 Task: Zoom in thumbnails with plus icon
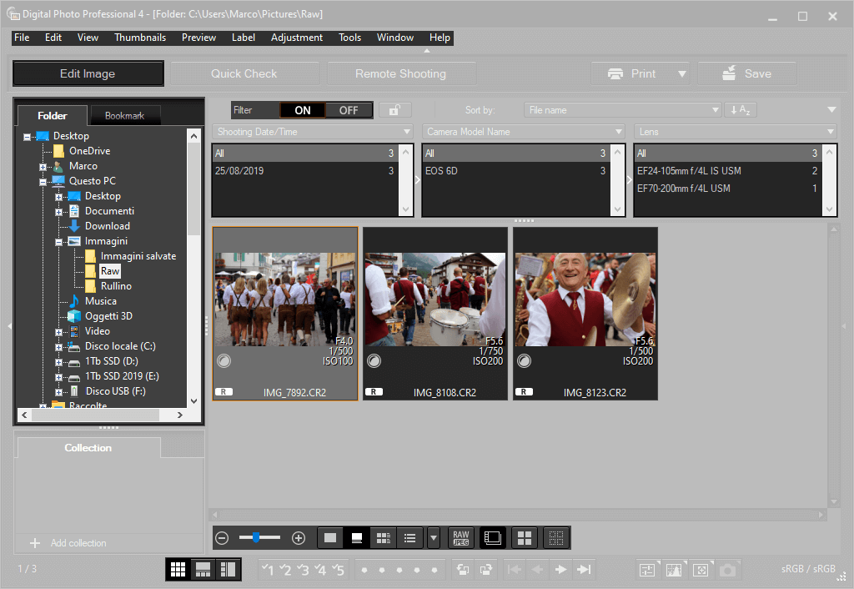point(299,538)
